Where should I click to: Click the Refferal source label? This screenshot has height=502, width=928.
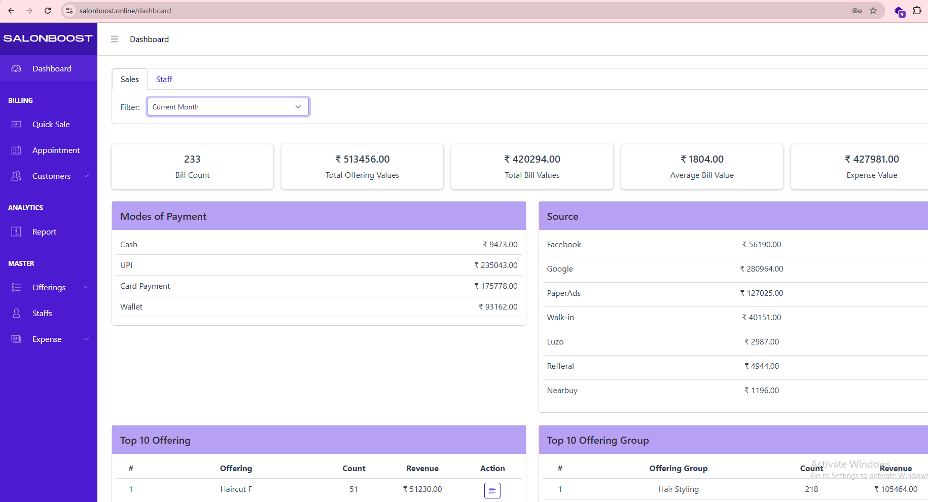click(560, 366)
